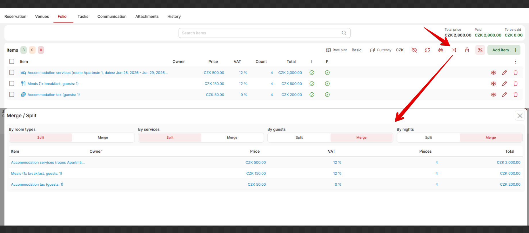Click the Search items field
This screenshot has width=529, height=233.
tap(264, 33)
